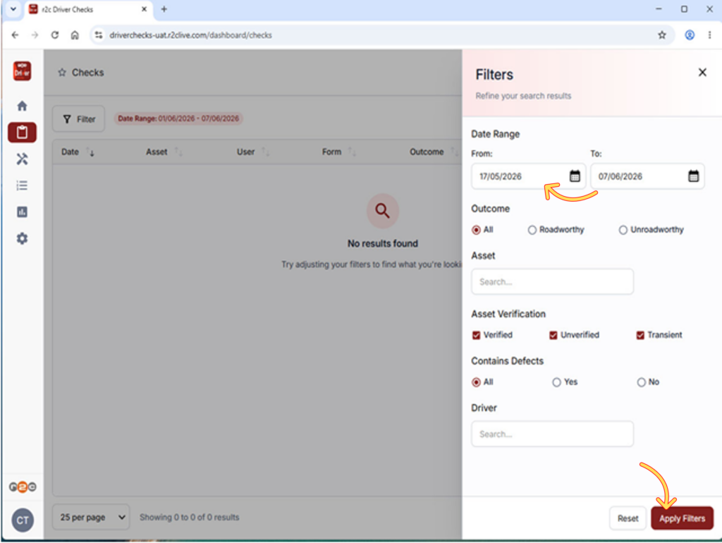Open the Home dashboard sidebar icon
Image resolution: width=722 pixels, height=543 pixels.
(x=22, y=106)
